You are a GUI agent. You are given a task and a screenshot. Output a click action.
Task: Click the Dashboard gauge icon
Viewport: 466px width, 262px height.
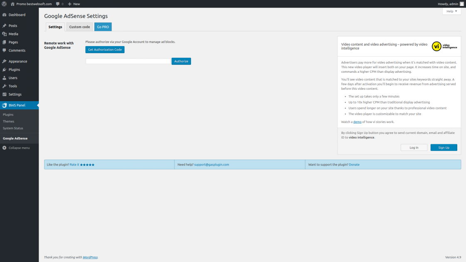pos(5,15)
